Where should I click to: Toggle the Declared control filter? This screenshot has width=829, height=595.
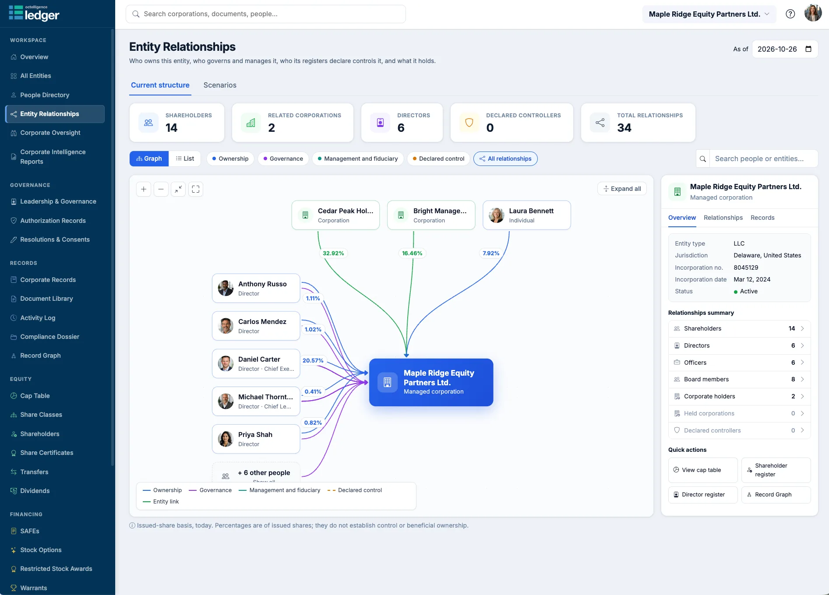coord(438,158)
